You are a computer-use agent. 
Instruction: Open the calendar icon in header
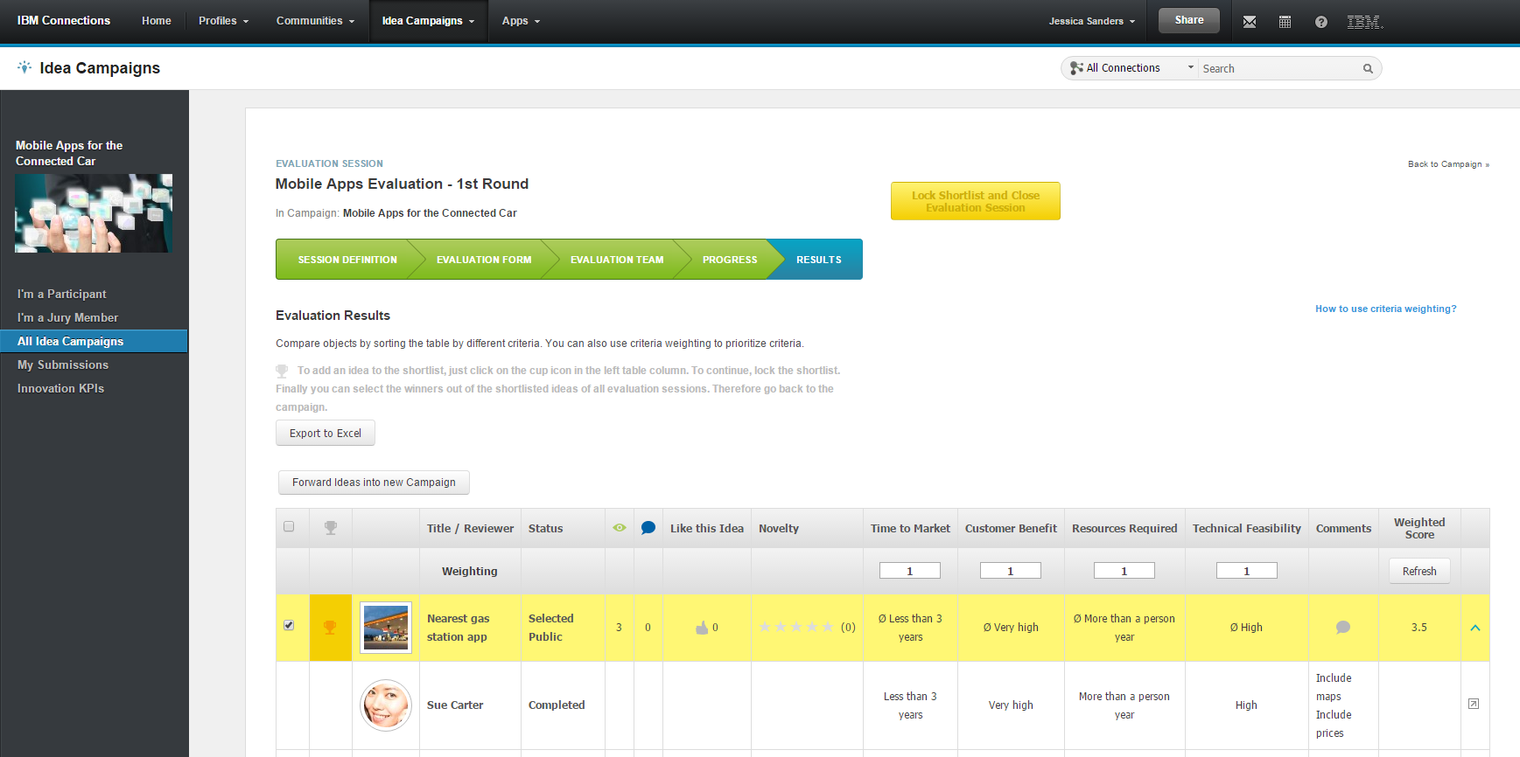(1285, 22)
